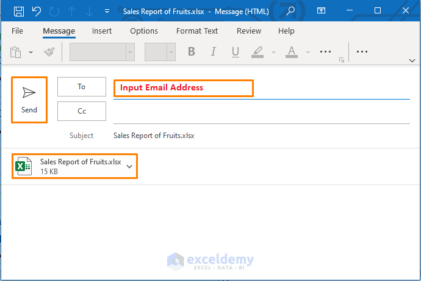This screenshot has width=421, height=281.
Task: Click the Save icon in title bar
Action: 19,11
